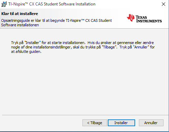The width and height of the screenshot is (169, 132).
Task: Click the line at afslutte guiden
Action: [x=26, y=52]
